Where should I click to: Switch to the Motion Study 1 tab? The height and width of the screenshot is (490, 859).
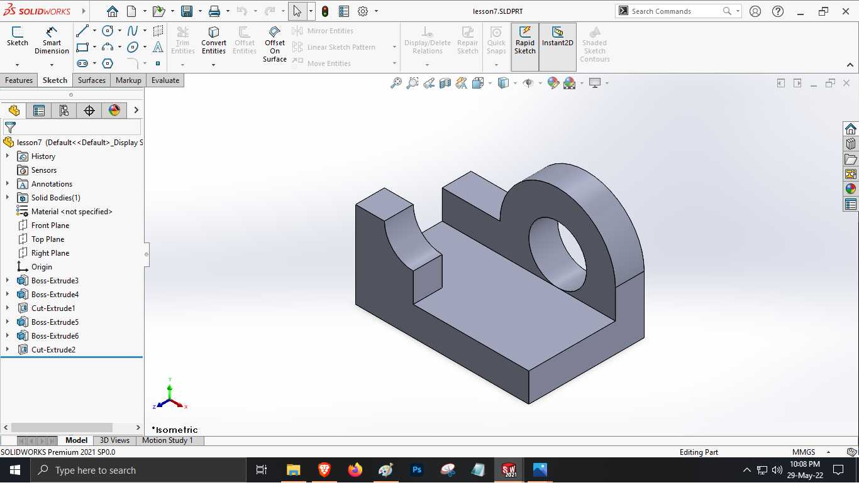click(167, 440)
